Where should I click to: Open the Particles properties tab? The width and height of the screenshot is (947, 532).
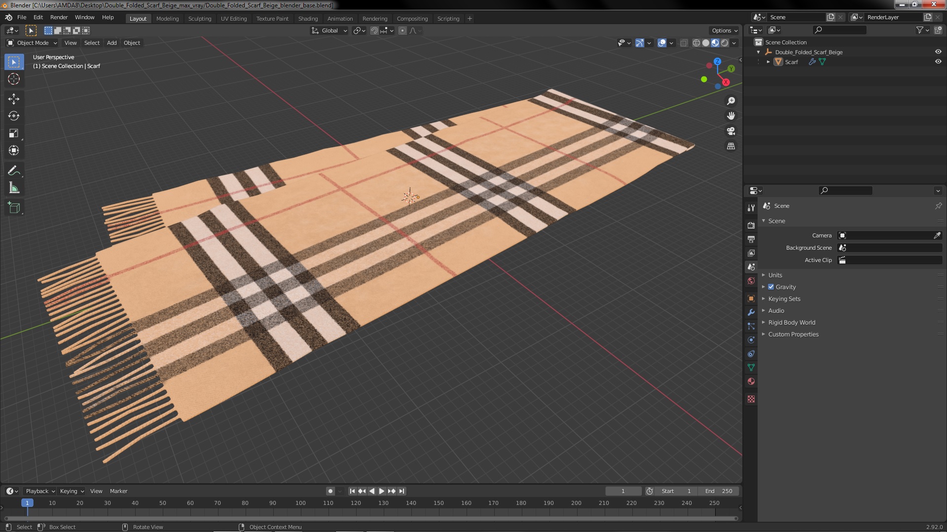pyautogui.click(x=751, y=326)
